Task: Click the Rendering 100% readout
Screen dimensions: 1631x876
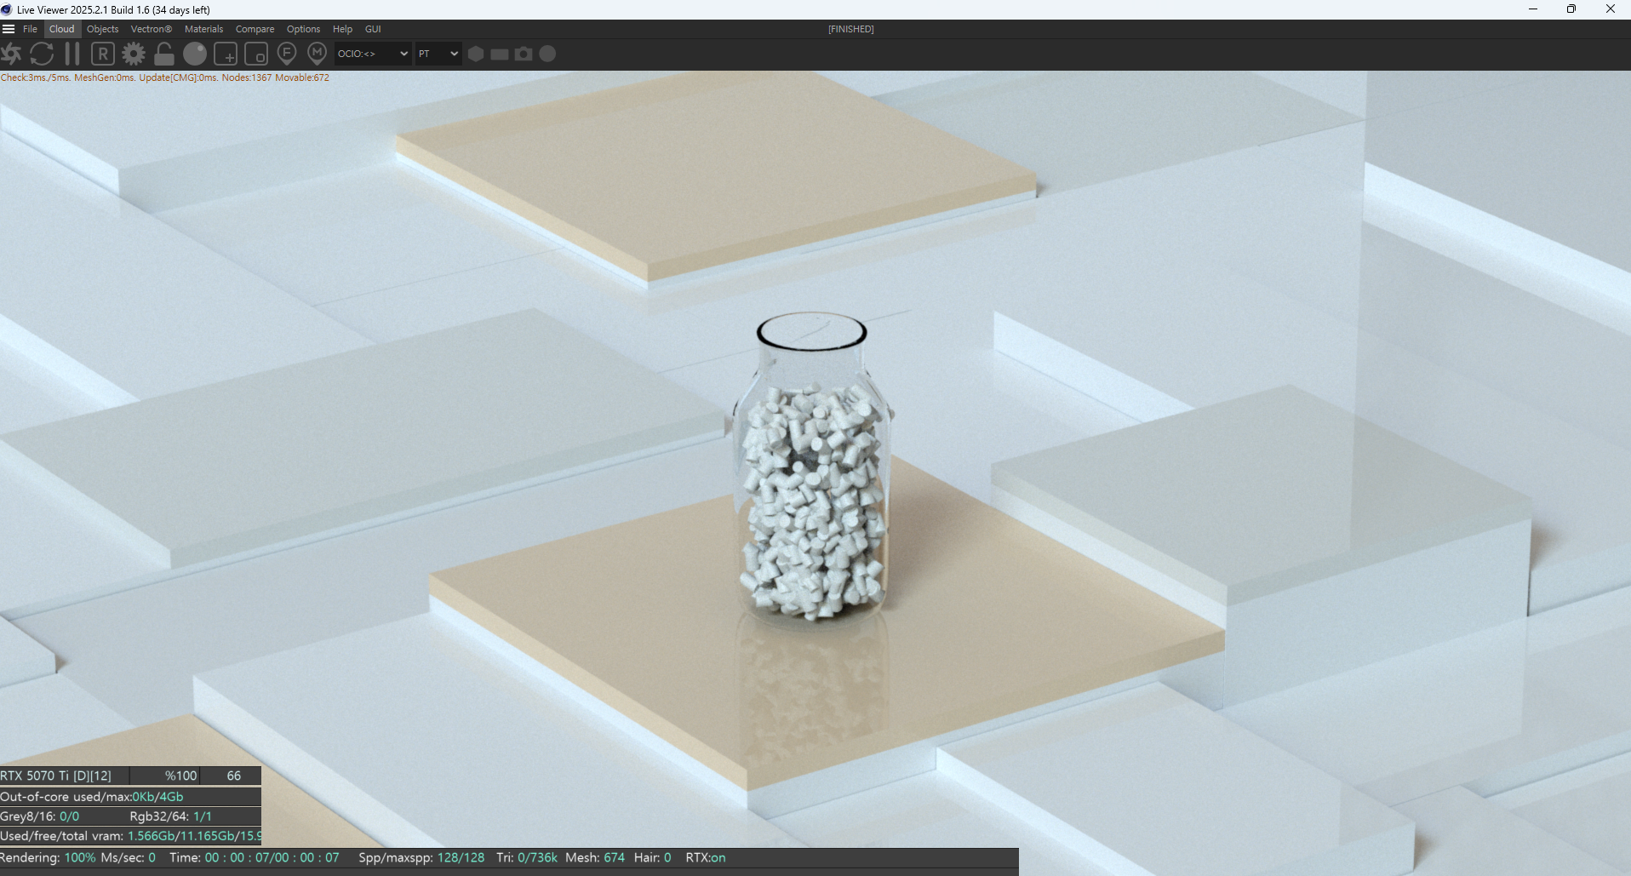Action: pos(49,857)
